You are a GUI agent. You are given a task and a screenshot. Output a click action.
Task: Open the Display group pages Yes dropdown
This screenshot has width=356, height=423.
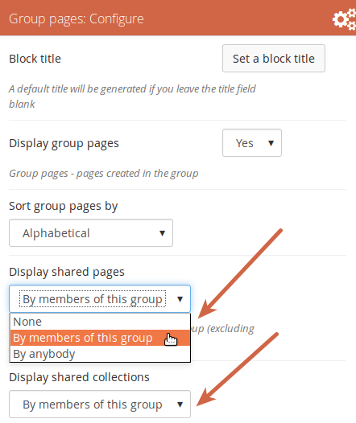[252, 142]
